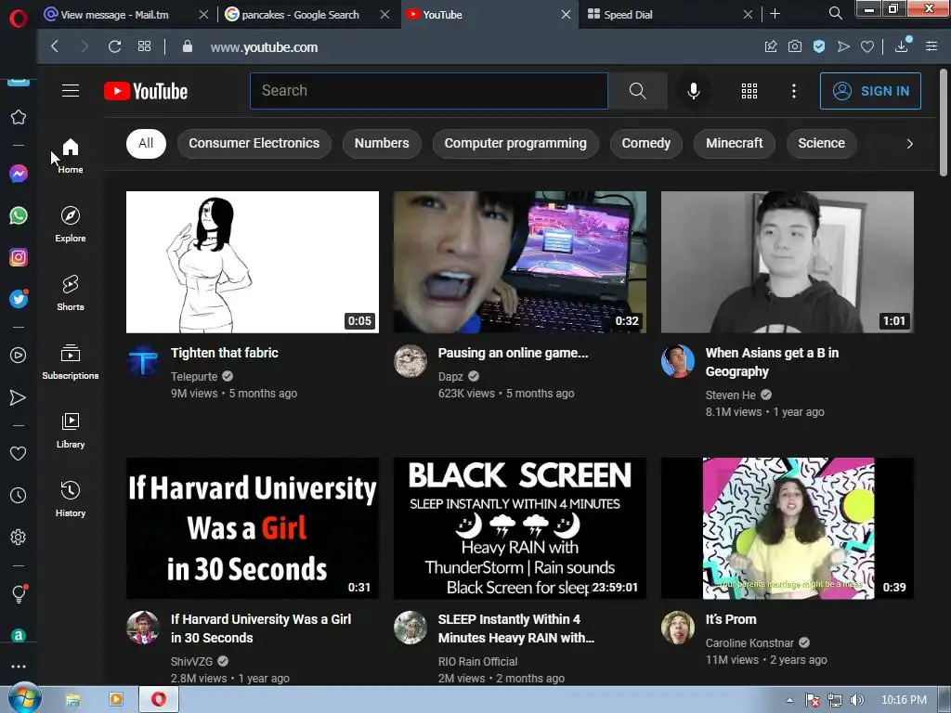
Task: Open the taskbar volume speaker icon
Action: [856, 700]
